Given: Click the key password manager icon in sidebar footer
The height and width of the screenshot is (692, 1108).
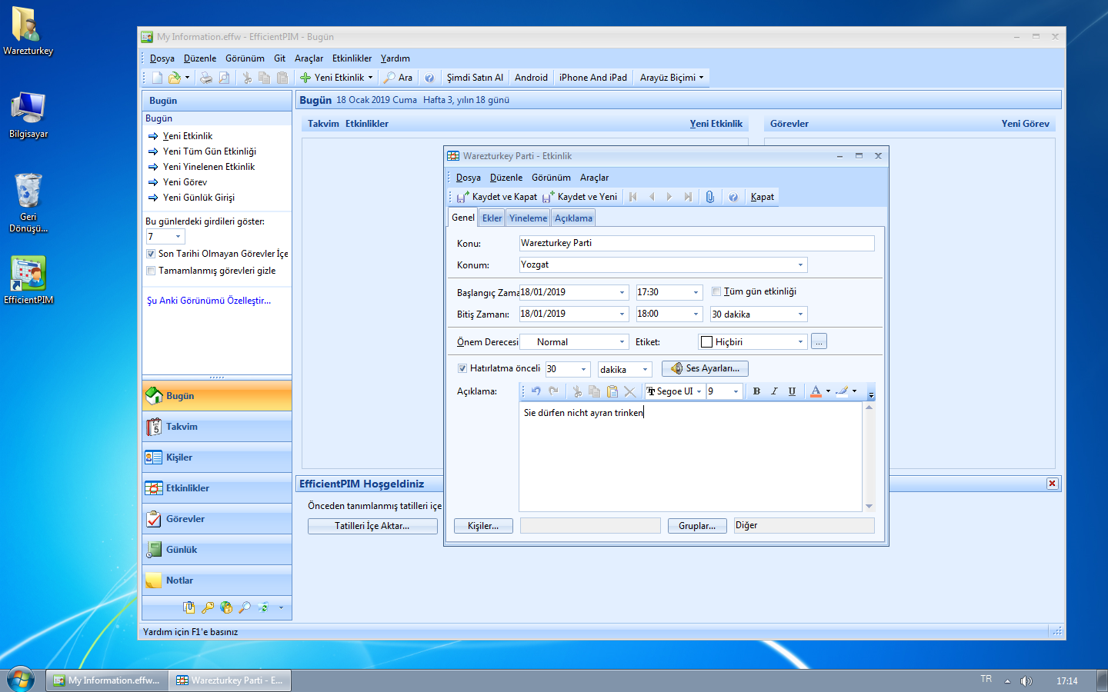Looking at the screenshot, I should pyautogui.click(x=208, y=607).
